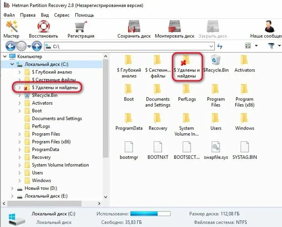Open the address bar path dropdown

(x=211, y=46)
